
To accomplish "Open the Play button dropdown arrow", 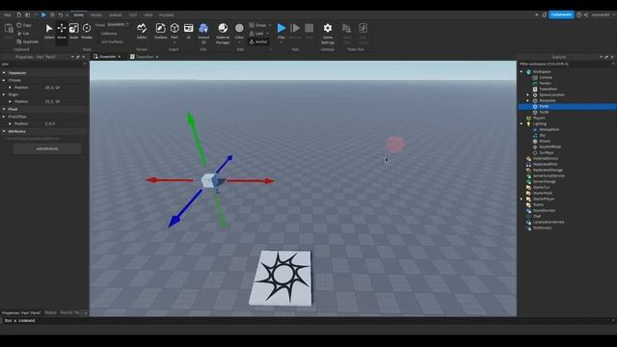I will 282,42.
